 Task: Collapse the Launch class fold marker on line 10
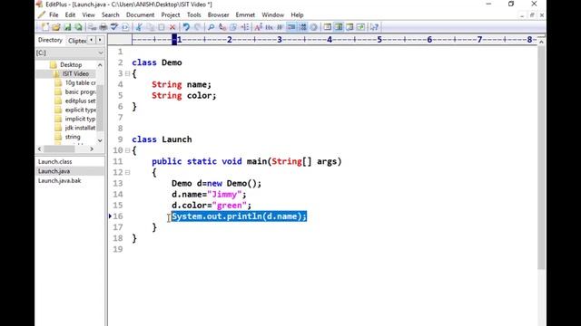pyautogui.click(x=127, y=150)
